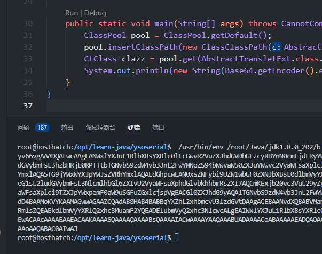Click the closing brace on line 35

(x=68, y=83)
